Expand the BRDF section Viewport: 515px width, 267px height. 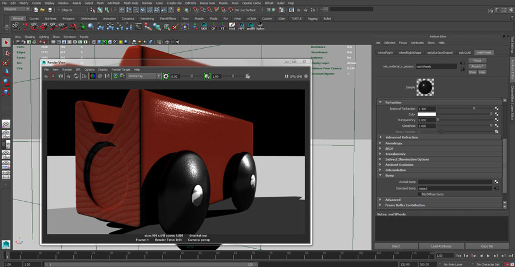[381, 149]
